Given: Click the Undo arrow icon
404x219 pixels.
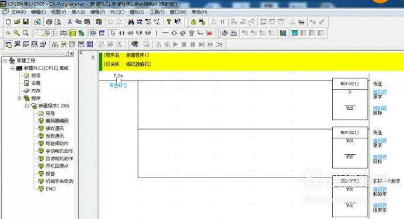Looking at the screenshot, I should [x=110, y=22].
